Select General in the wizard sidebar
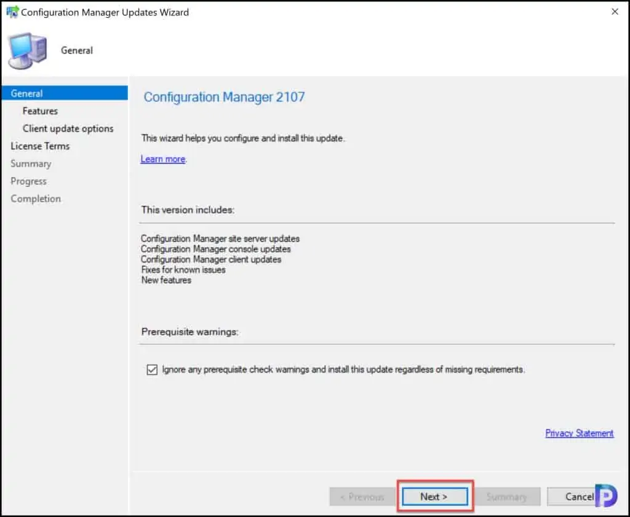 point(64,93)
